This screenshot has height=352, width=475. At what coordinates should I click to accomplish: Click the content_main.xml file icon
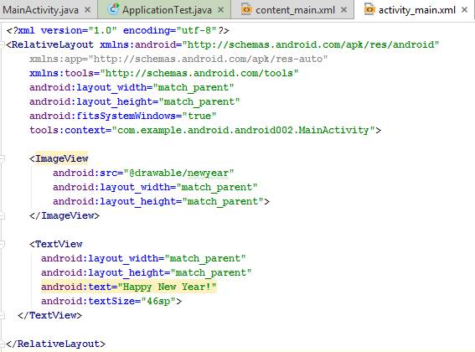click(x=246, y=9)
